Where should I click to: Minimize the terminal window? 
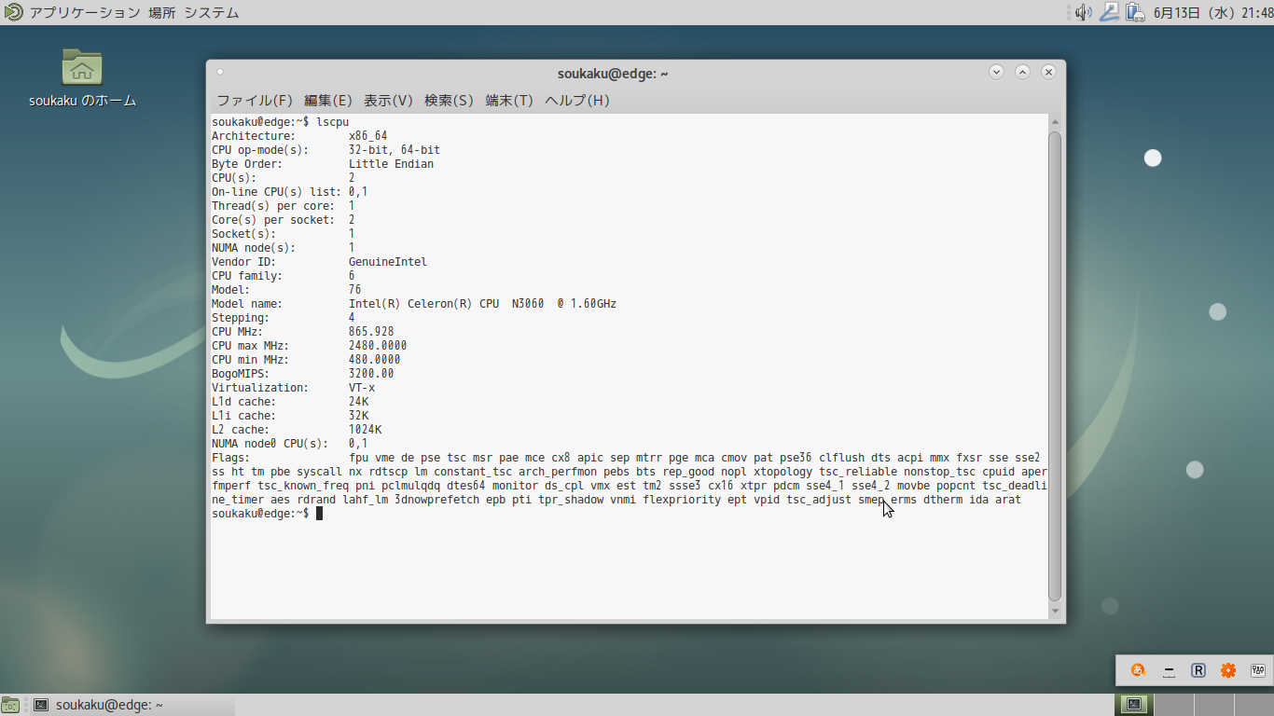click(x=996, y=72)
